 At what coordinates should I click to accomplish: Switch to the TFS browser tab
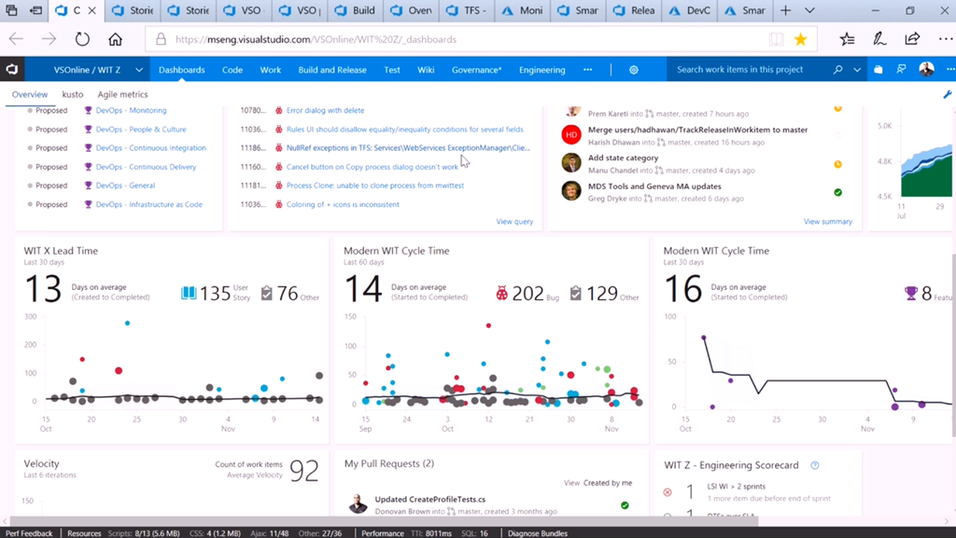point(467,10)
